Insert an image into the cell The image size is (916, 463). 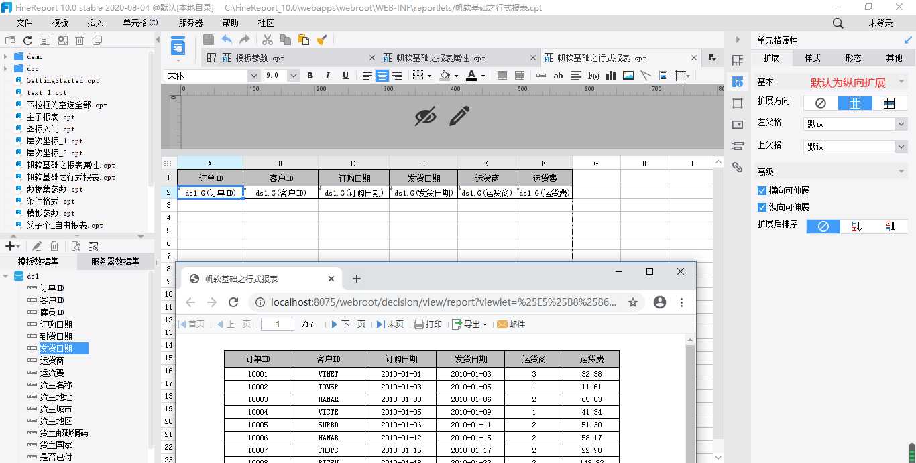(x=628, y=76)
